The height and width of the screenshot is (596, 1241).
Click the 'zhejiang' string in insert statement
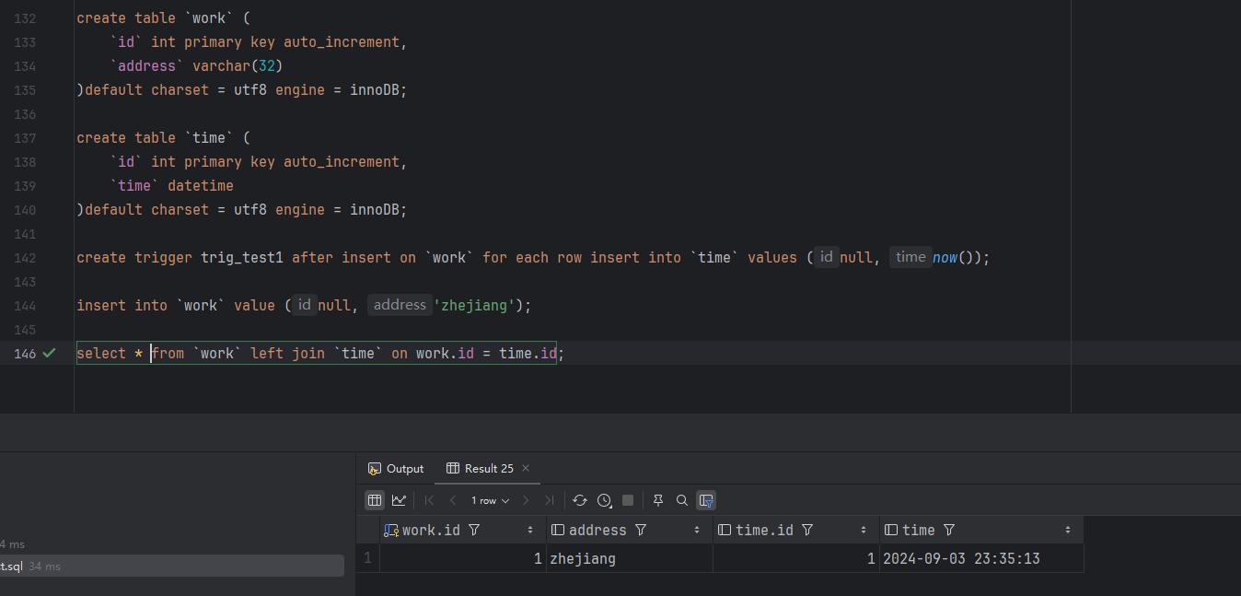(x=474, y=306)
